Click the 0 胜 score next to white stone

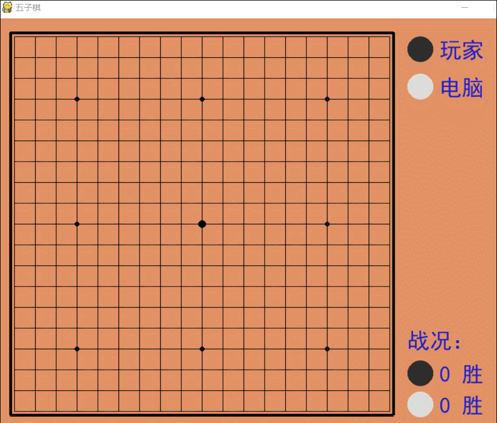pyautogui.click(x=460, y=405)
